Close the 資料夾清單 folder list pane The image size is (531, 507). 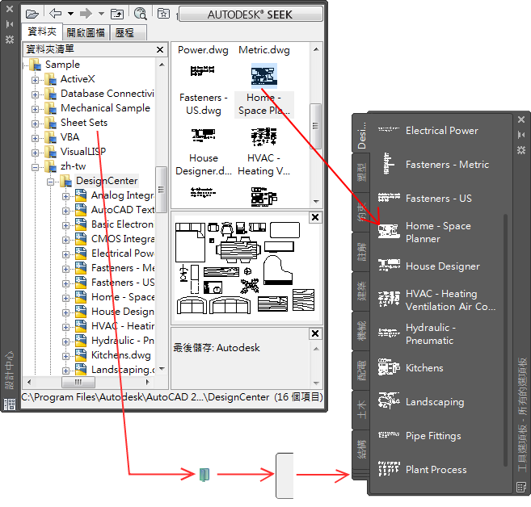click(x=160, y=50)
